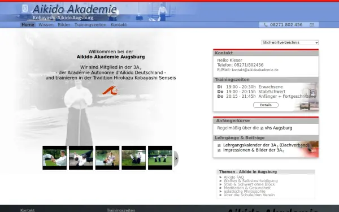Screen dimensions: 339x212
Task: Click the fifth gallery thumbnail with group
Action: (160, 158)
